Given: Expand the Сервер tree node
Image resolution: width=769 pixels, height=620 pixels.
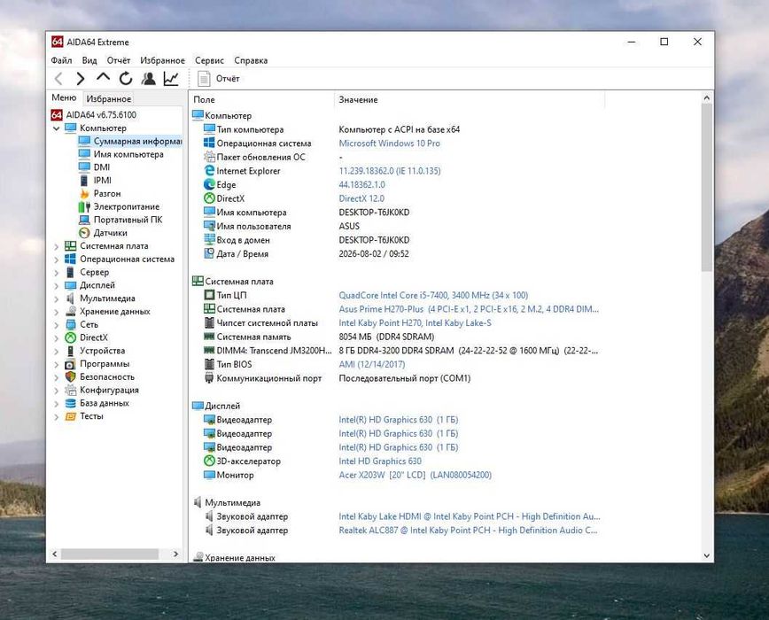Looking at the screenshot, I should point(56,273).
